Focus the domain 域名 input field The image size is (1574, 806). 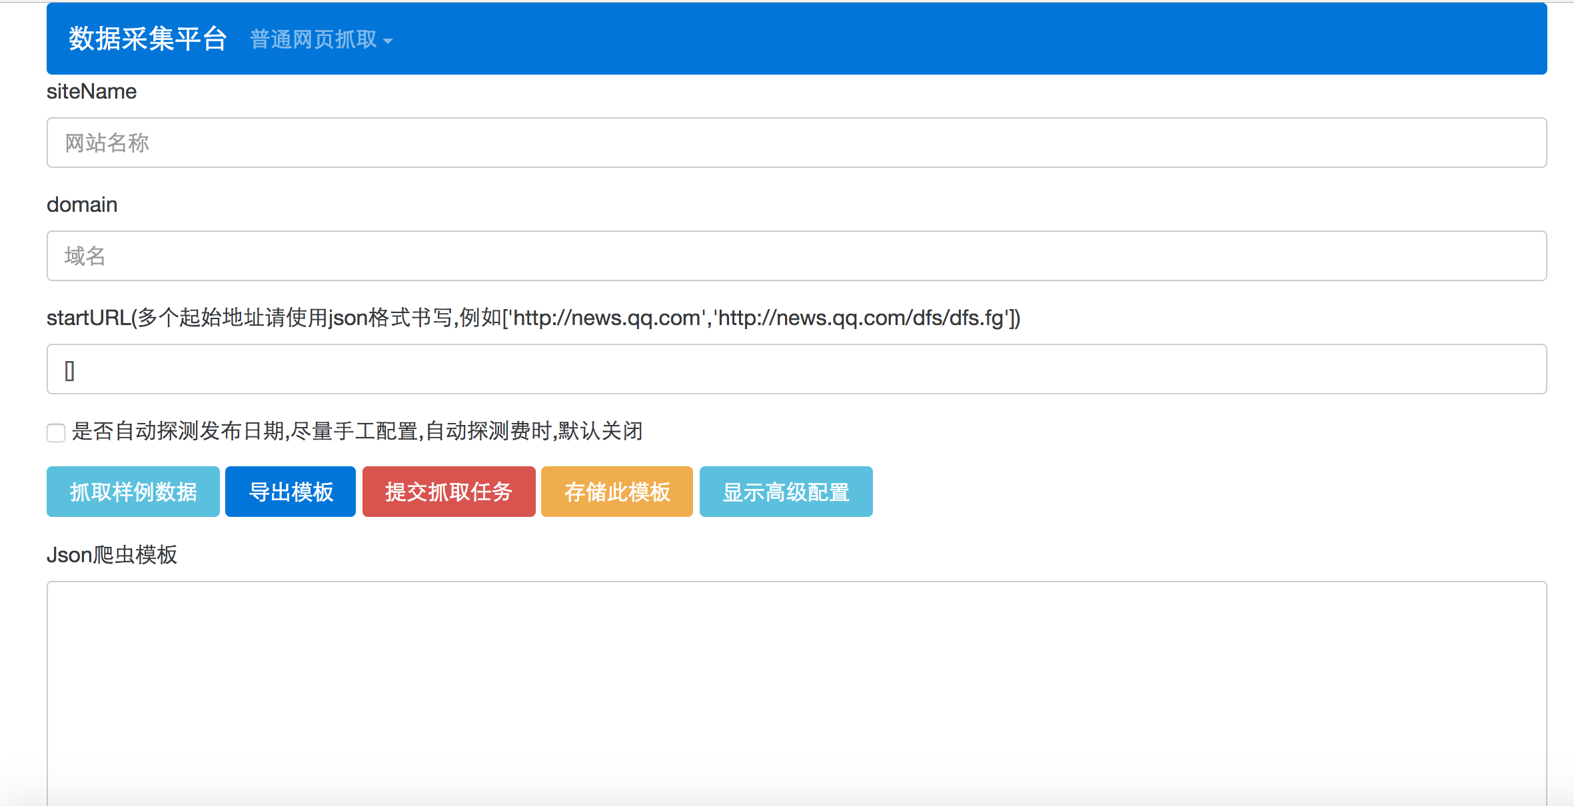(796, 256)
